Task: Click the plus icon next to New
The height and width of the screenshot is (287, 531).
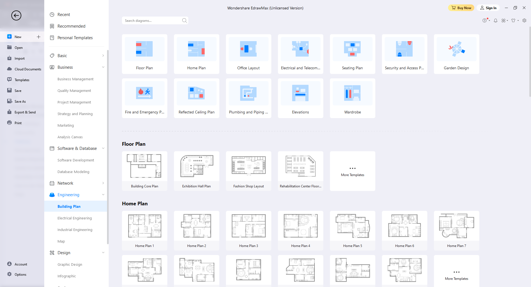Action: tap(38, 37)
